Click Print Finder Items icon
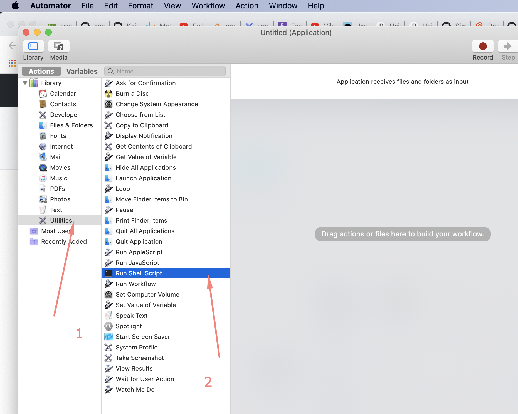518x414 pixels. pyautogui.click(x=108, y=220)
